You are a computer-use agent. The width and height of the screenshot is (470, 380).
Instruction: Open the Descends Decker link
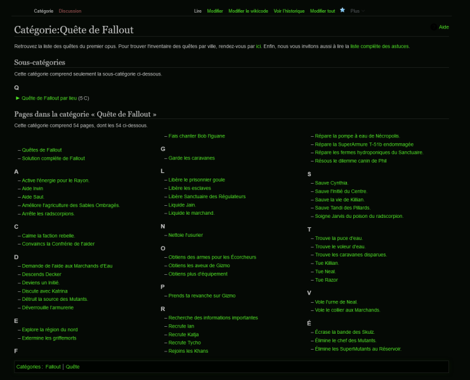pos(41,274)
